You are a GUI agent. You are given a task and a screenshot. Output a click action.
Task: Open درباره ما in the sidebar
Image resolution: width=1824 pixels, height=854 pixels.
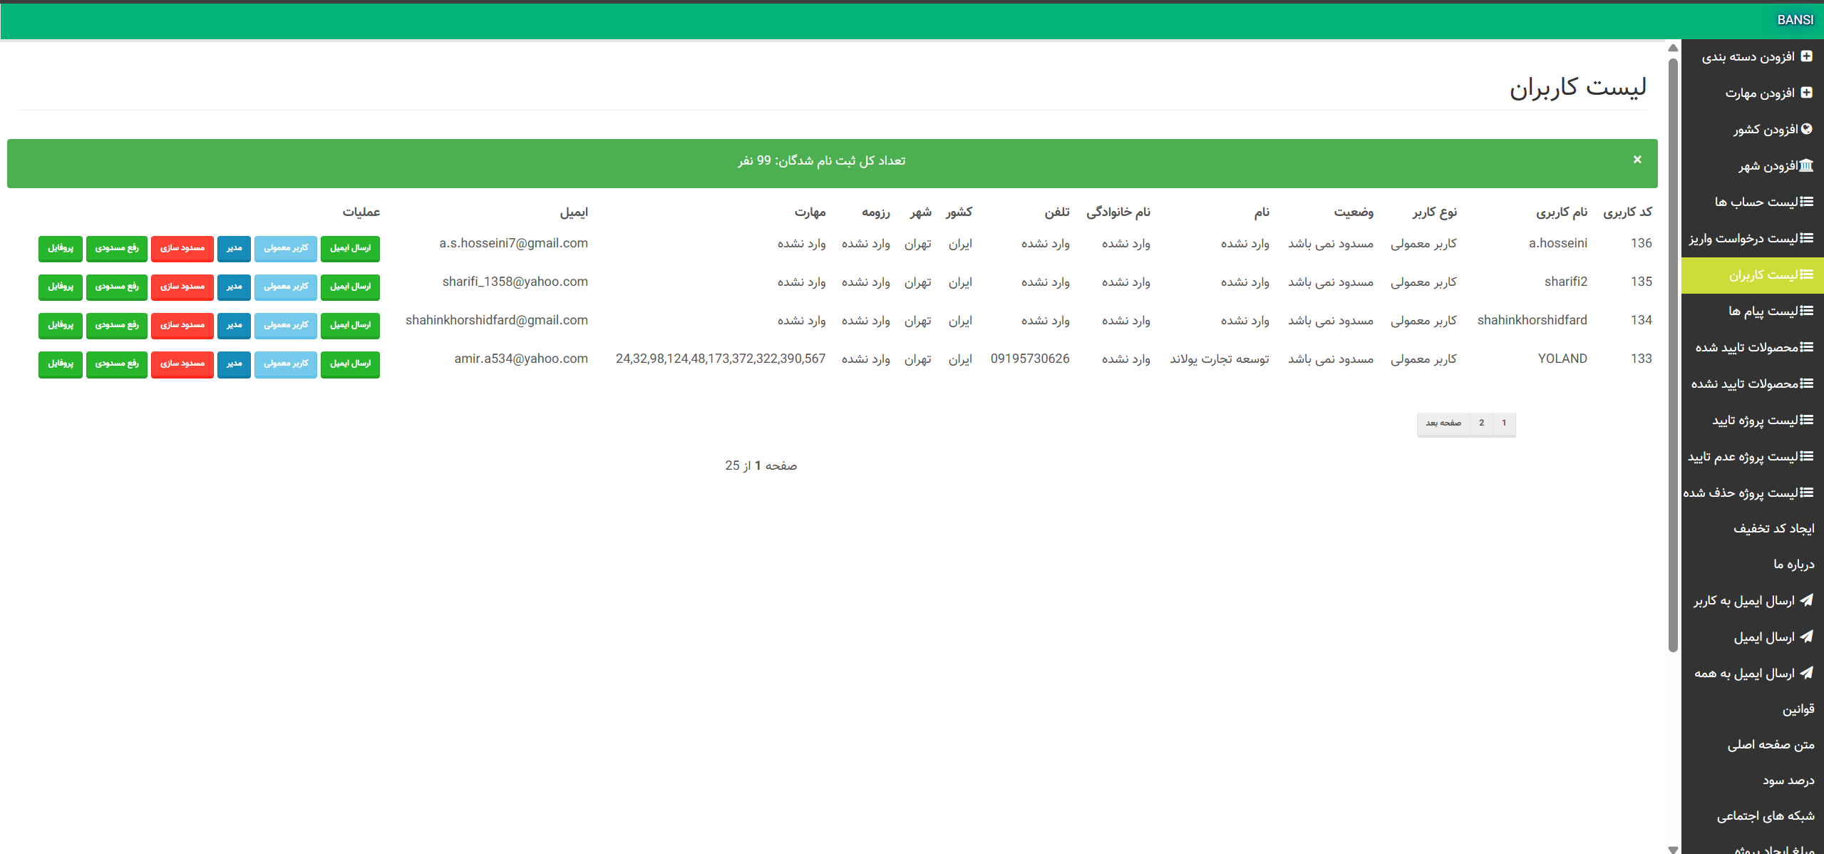pos(1794,565)
